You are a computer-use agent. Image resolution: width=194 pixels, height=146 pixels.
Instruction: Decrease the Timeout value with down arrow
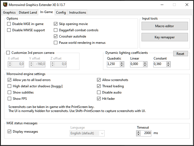pos(138,135)
